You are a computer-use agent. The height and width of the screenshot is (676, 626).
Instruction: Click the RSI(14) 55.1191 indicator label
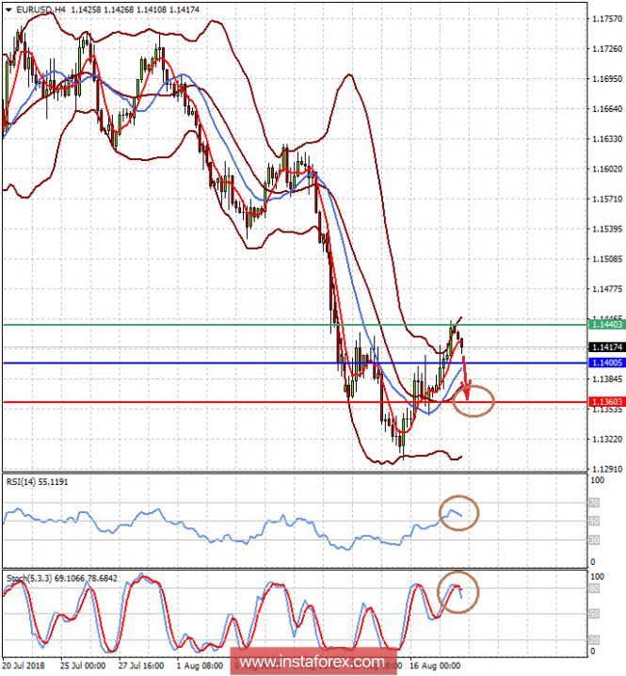pyautogui.click(x=38, y=482)
